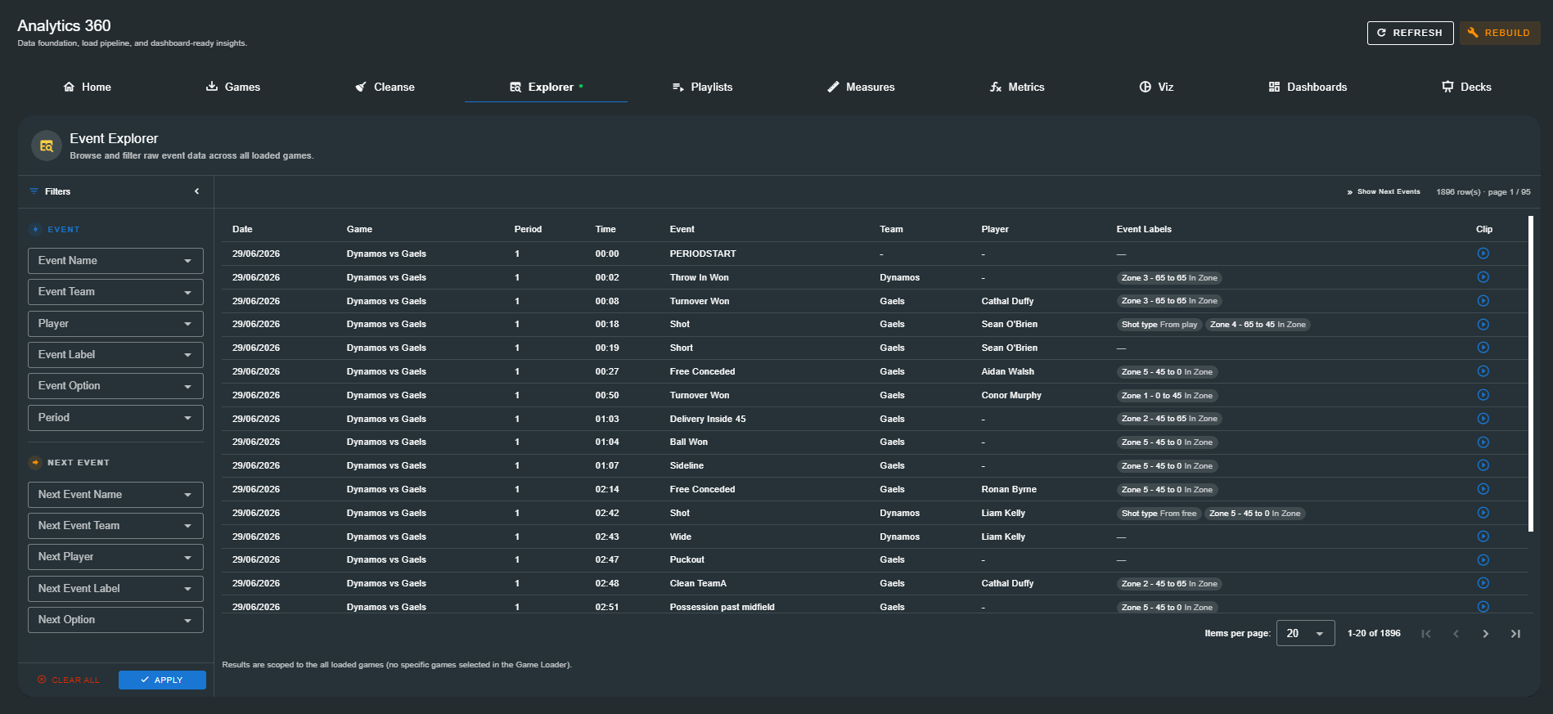This screenshot has width=1553, height=714.
Task: Play clip for 00:27 Free Conceded row
Action: point(1483,371)
